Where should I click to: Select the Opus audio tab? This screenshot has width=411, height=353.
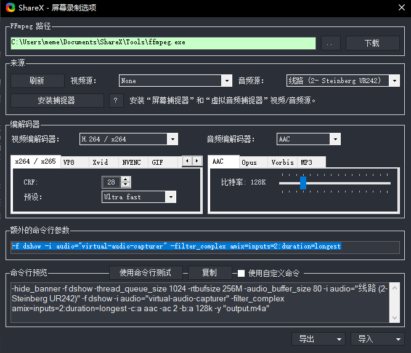(249, 162)
